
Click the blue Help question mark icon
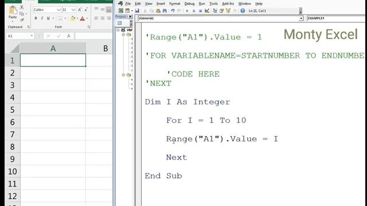[x=243, y=10]
